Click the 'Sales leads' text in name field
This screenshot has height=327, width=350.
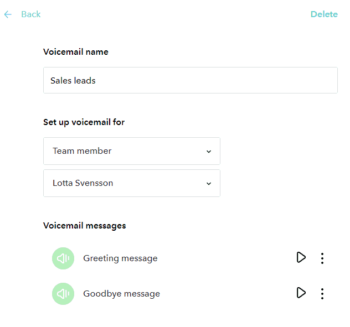73,81
